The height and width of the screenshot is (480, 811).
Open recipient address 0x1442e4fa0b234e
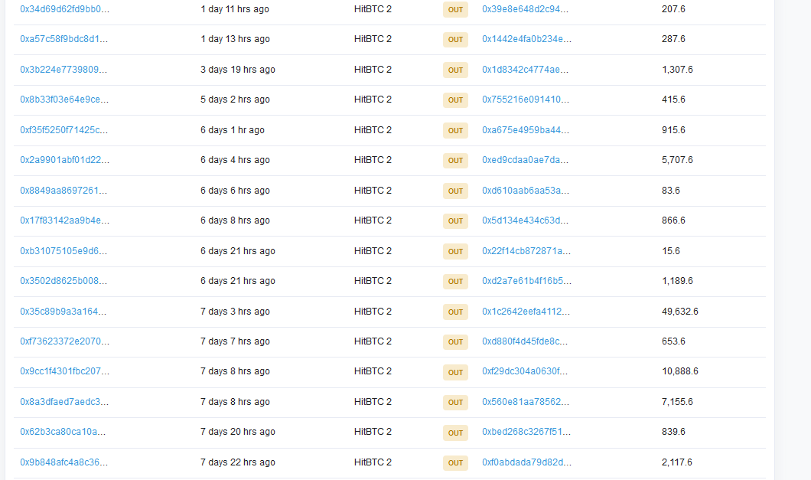(x=526, y=39)
